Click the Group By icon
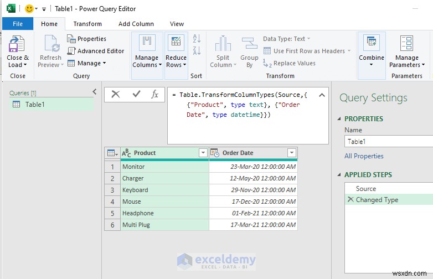433x279 pixels. (x=249, y=44)
